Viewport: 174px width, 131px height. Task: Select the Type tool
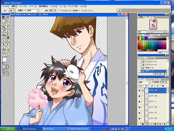[x=7, y=45]
